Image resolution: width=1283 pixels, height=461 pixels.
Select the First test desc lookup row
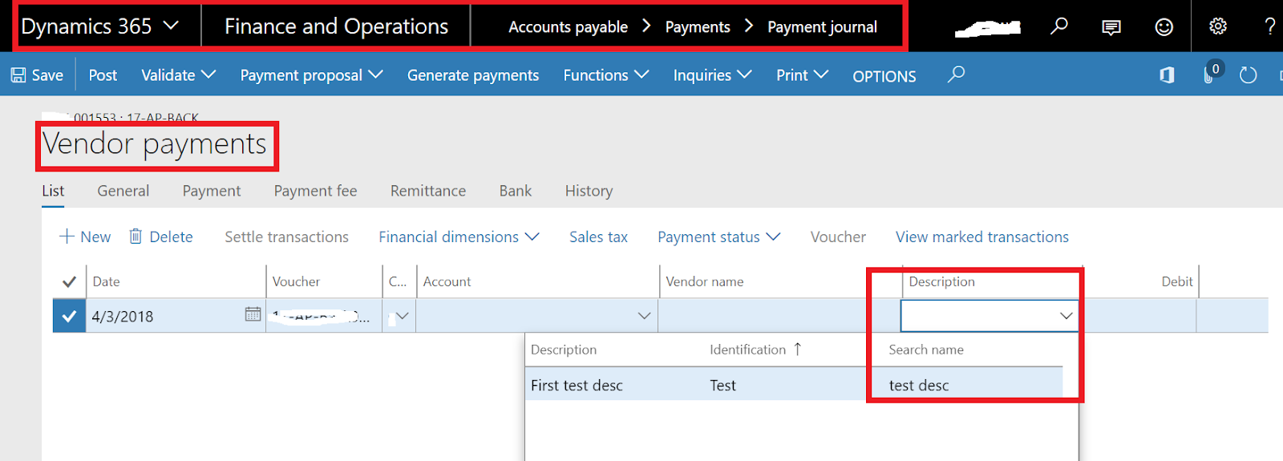pos(577,386)
